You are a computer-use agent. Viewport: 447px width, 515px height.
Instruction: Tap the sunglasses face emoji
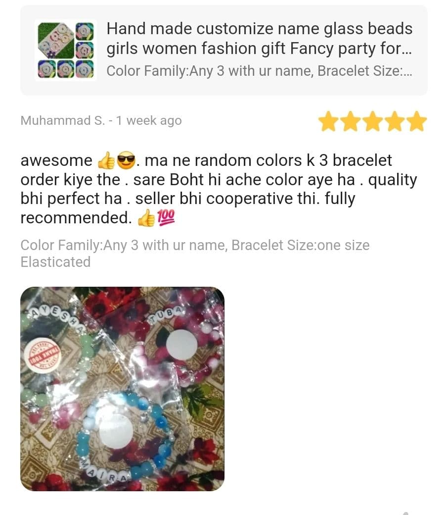[x=126, y=160]
